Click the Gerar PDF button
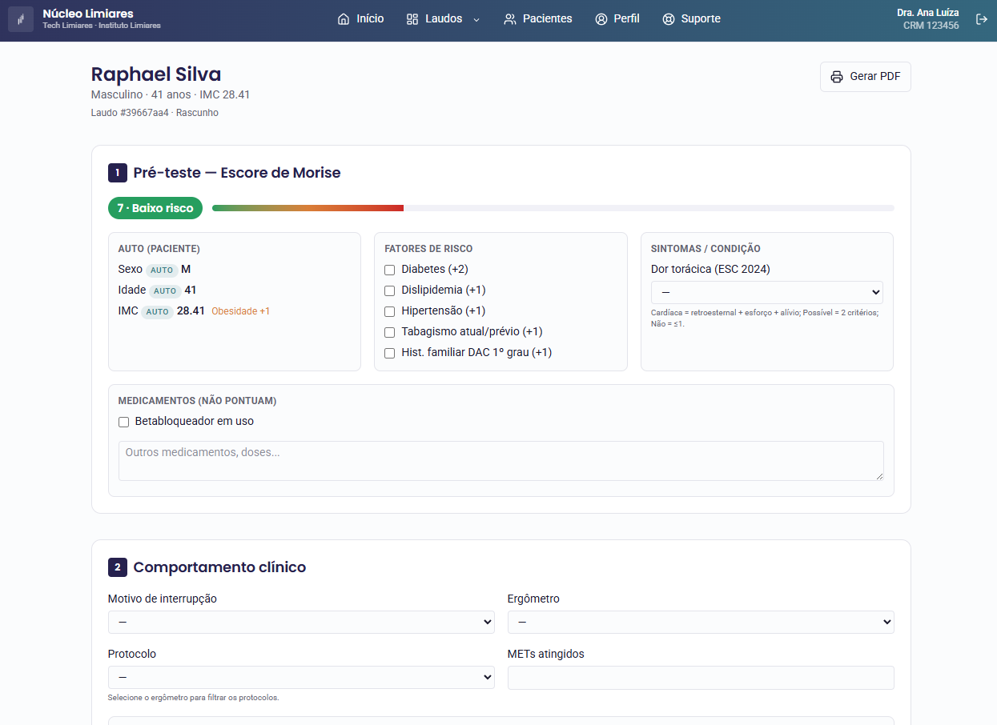 [866, 77]
